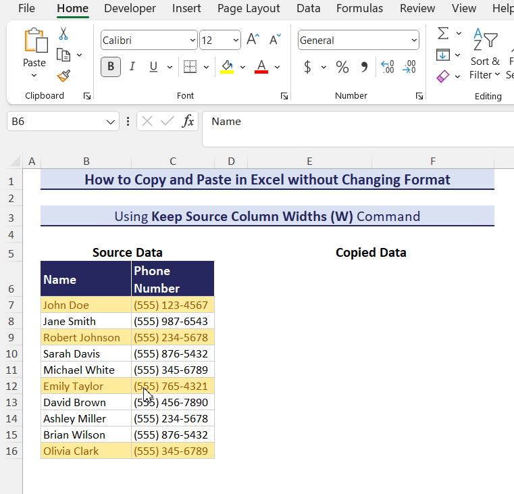The width and height of the screenshot is (514, 494).
Task: Switch to the Formulas tab
Action: 359,9
